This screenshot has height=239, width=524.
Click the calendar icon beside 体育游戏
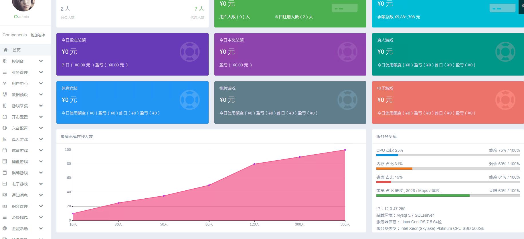pos(5,150)
